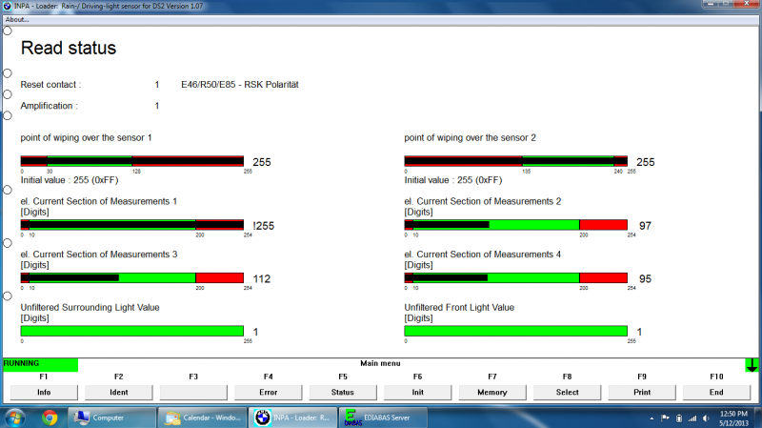Open the About... menu
Screen dimensions: 762x428
coord(17,19)
